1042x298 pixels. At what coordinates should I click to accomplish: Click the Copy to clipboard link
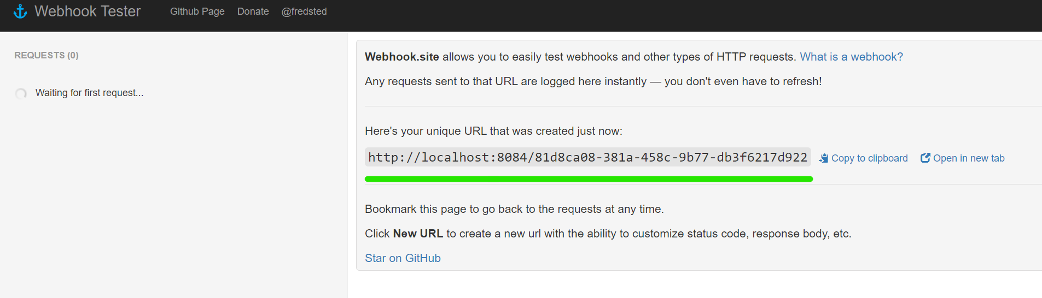(x=869, y=158)
